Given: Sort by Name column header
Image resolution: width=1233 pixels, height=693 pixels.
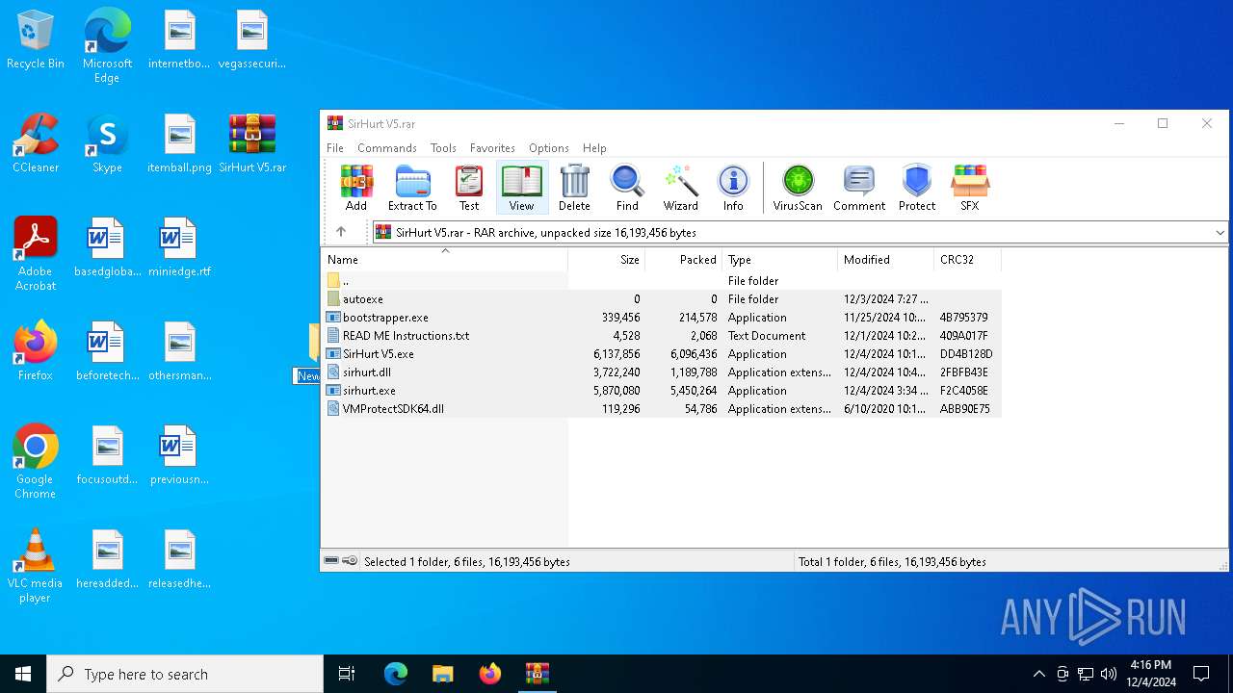Looking at the screenshot, I should coord(445,260).
